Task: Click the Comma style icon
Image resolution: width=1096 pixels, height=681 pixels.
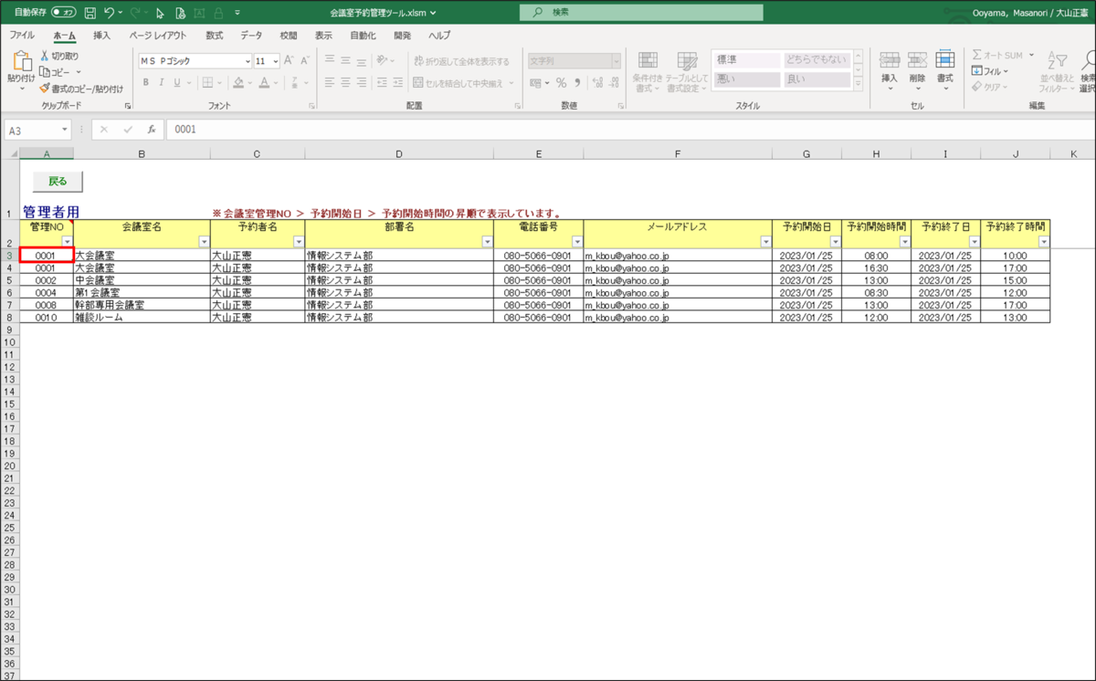Action: coord(576,82)
